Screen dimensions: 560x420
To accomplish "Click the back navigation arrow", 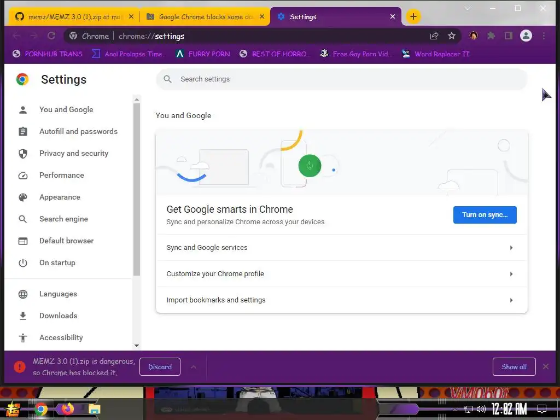I will pyautogui.click(x=16, y=36).
